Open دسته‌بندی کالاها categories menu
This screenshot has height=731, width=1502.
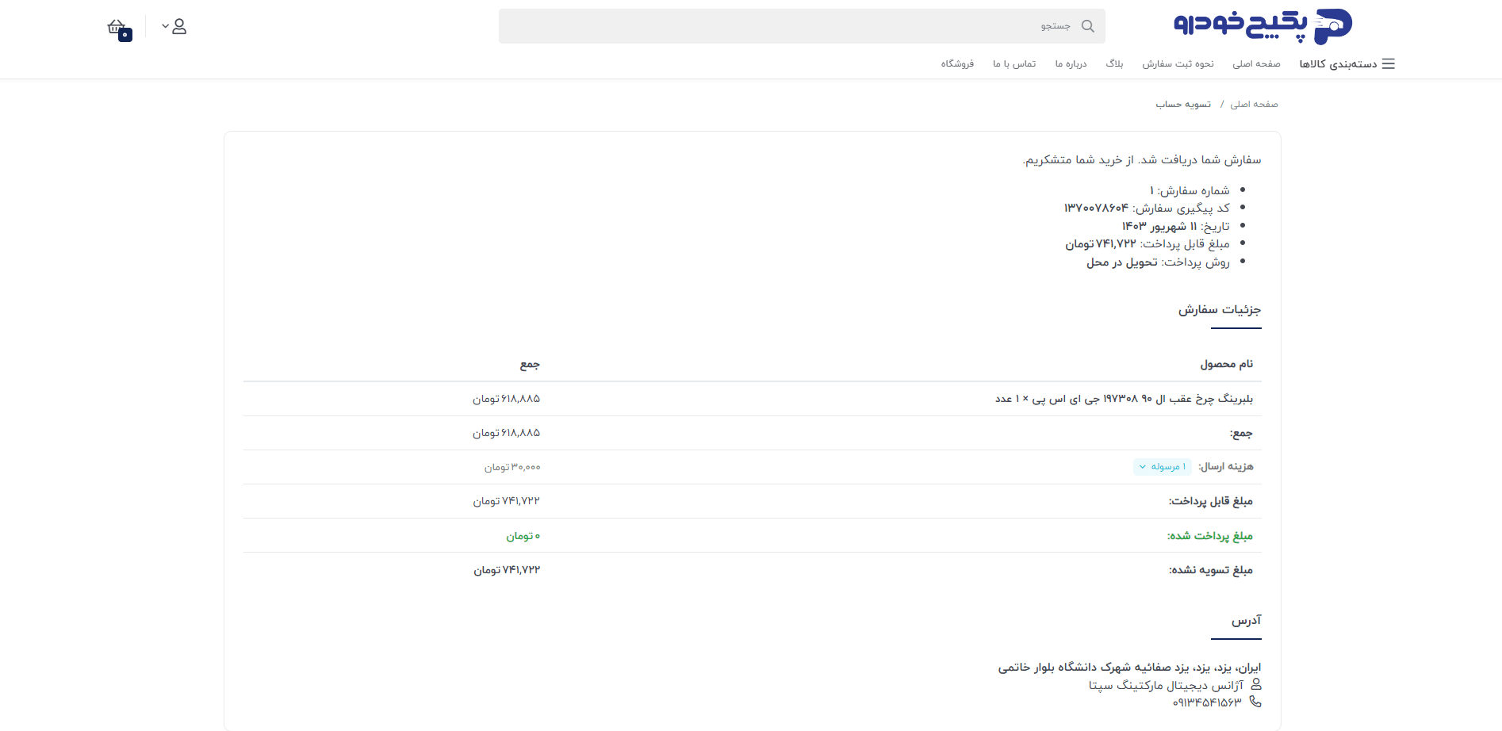coord(1338,63)
